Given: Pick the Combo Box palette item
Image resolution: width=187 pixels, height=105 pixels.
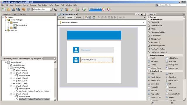Looking at the screenshot, I should point(153,84).
